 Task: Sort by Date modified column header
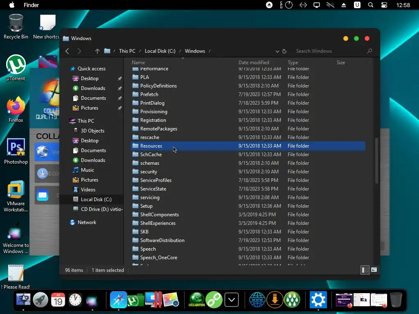point(254,63)
